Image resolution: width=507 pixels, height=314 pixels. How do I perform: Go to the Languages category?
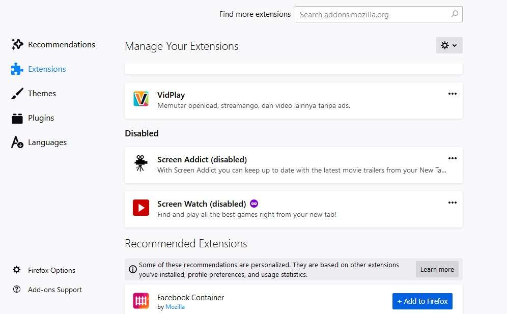39,142
